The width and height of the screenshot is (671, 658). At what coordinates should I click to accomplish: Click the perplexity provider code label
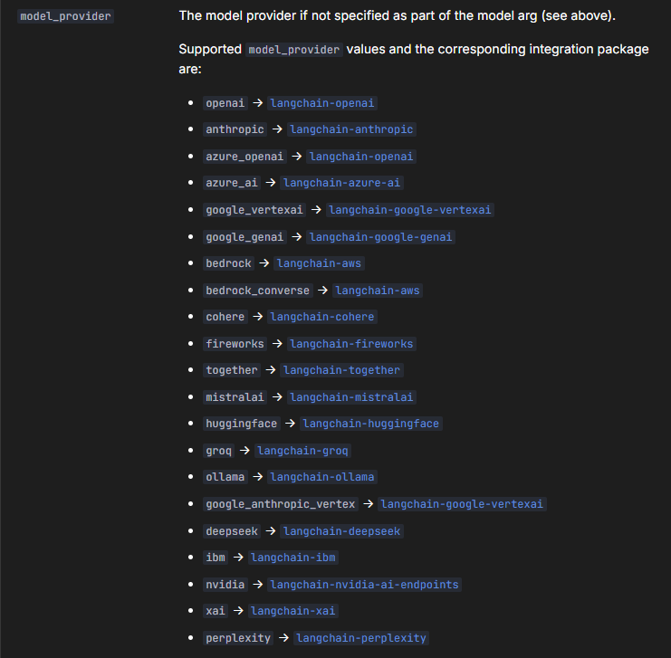pos(238,638)
